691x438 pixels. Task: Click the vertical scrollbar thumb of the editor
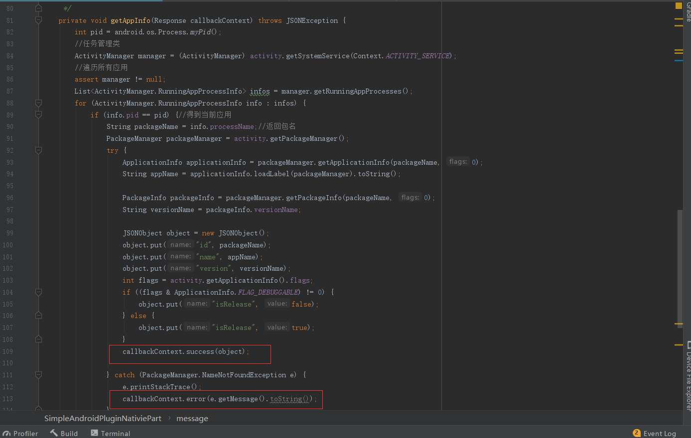coord(680,269)
